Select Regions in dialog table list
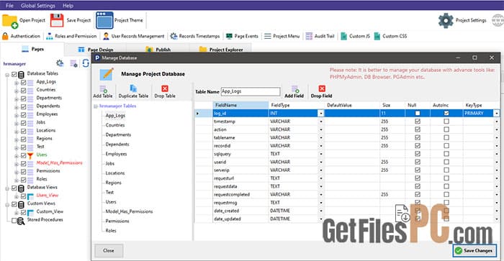 click(x=114, y=183)
